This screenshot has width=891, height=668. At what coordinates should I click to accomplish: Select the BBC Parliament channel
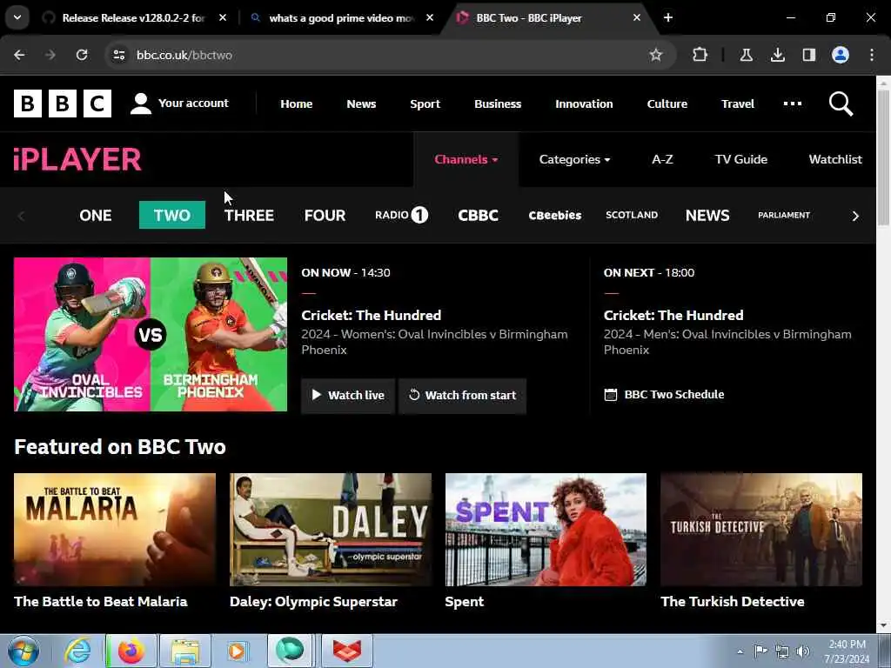click(784, 216)
